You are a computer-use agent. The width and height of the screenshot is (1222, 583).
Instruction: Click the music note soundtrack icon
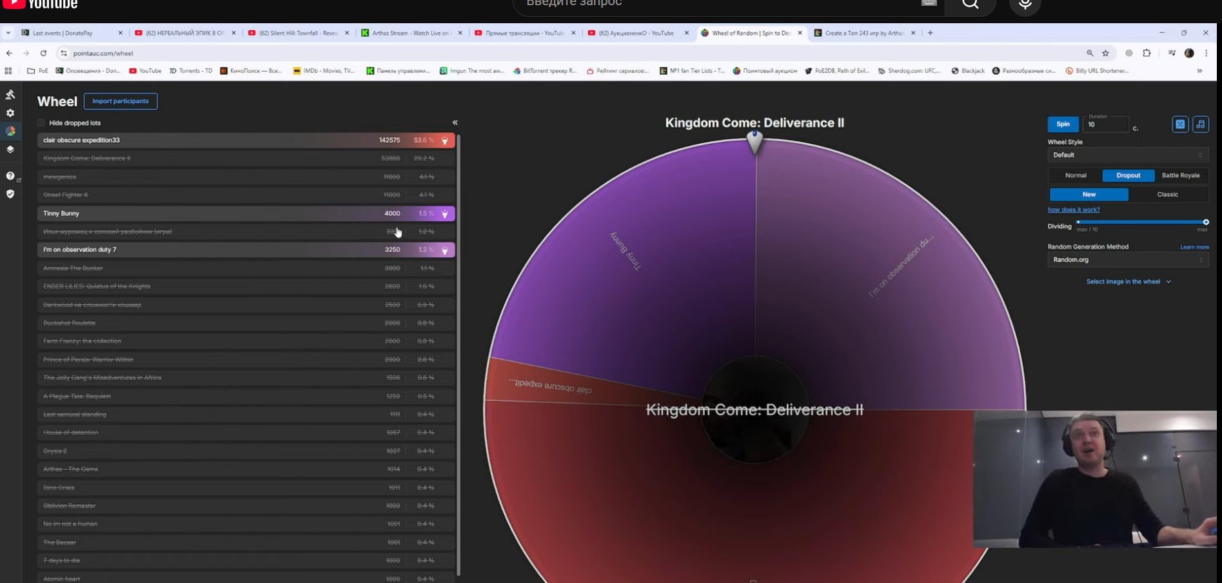pos(1201,124)
